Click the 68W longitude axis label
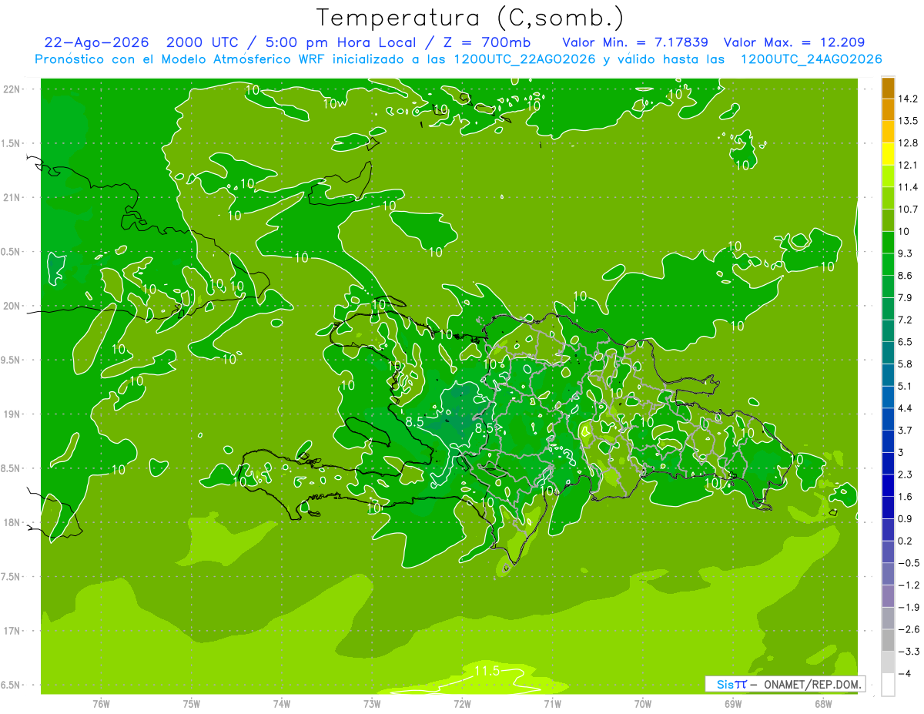 pyautogui.click(x=823, y=704)
